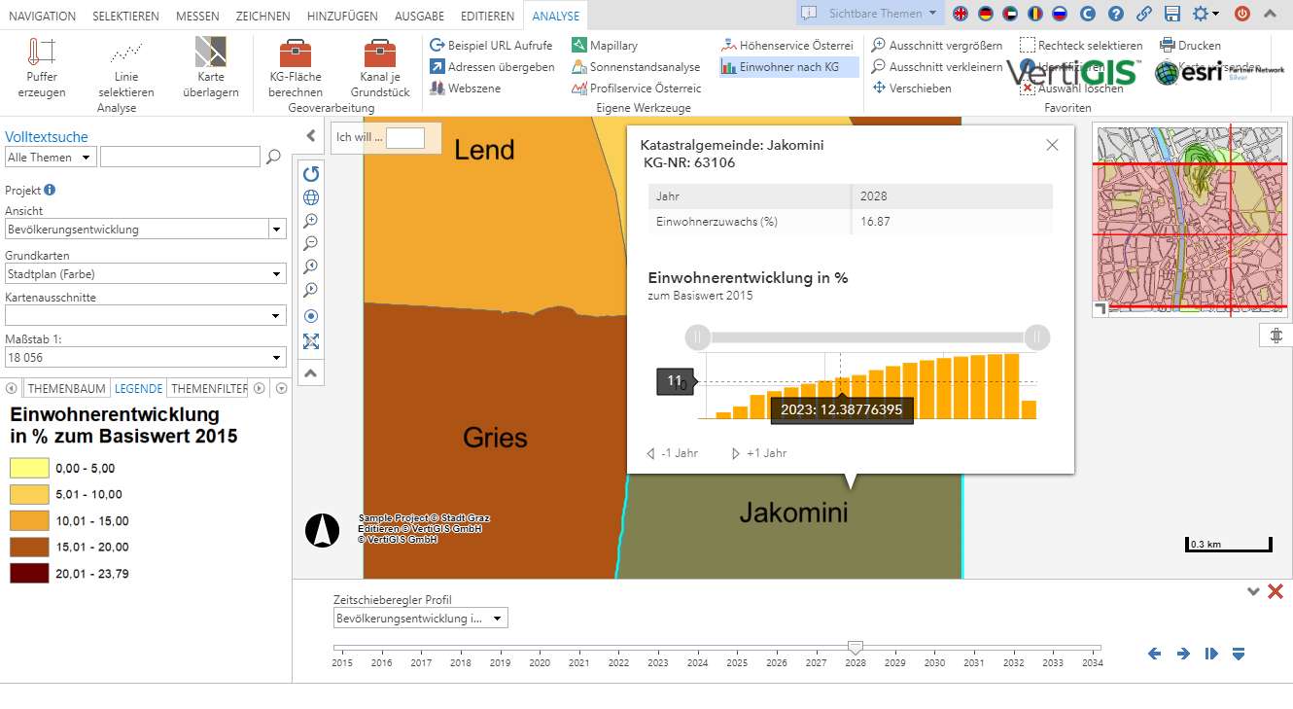The height and width of the screenshot is (709, 1293).
Task: Activate the Karte überlagern tool
Action: click(212, 66)
